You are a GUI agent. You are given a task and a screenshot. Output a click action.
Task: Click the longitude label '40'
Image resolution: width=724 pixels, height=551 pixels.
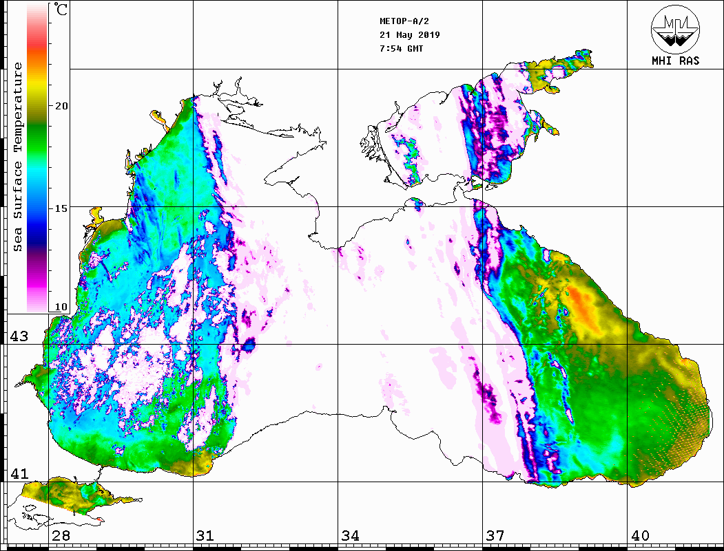[x=640, y=536]
